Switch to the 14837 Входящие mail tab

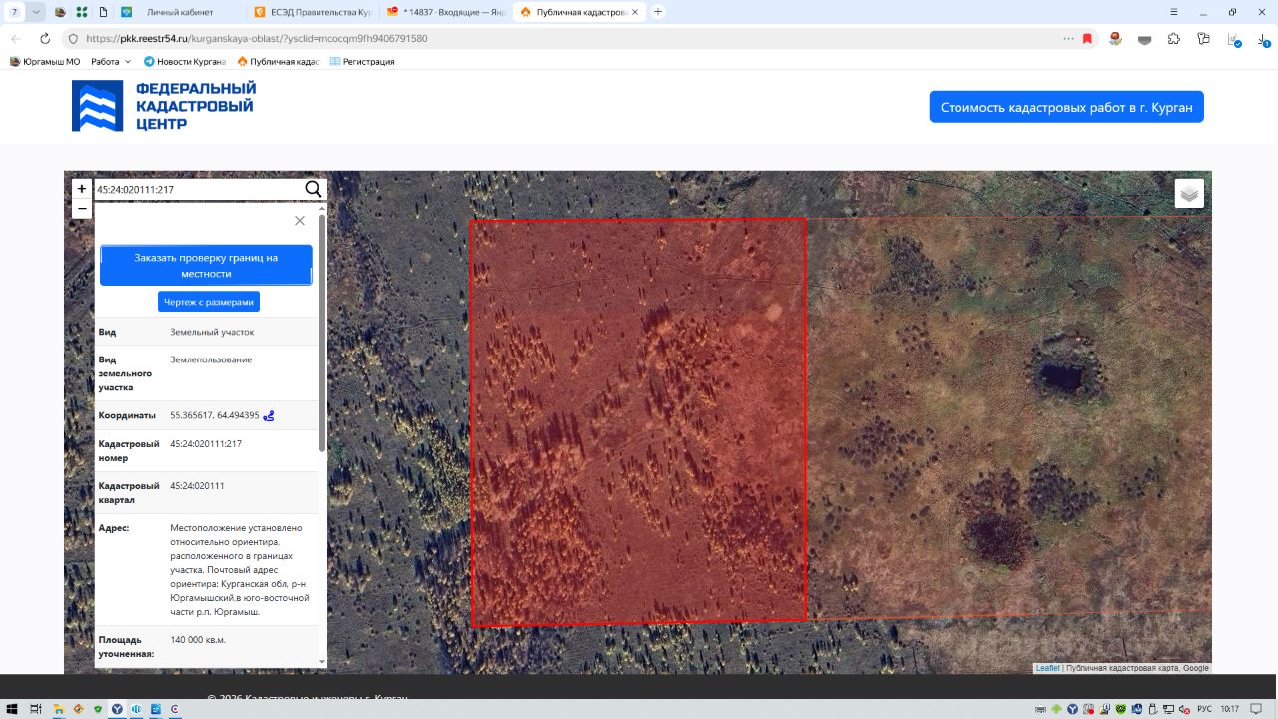tap(446, 12)
